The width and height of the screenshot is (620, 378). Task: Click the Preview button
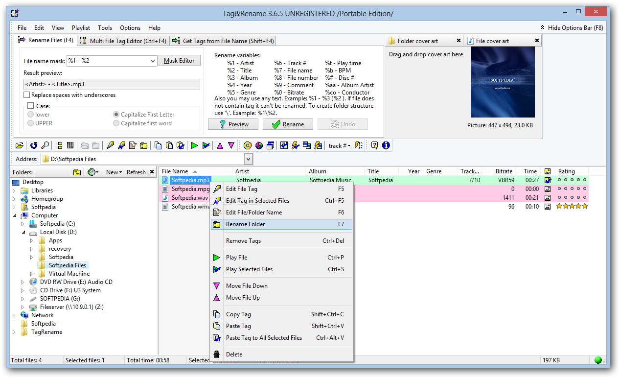233,124
